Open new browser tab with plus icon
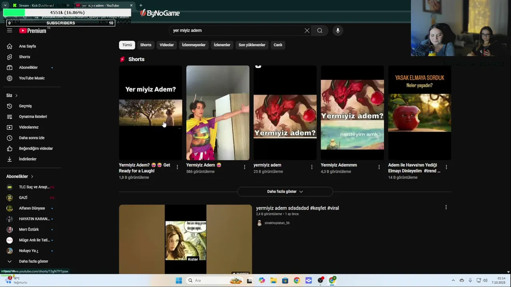The image size is (511, 287). click(x=141, y=5)
